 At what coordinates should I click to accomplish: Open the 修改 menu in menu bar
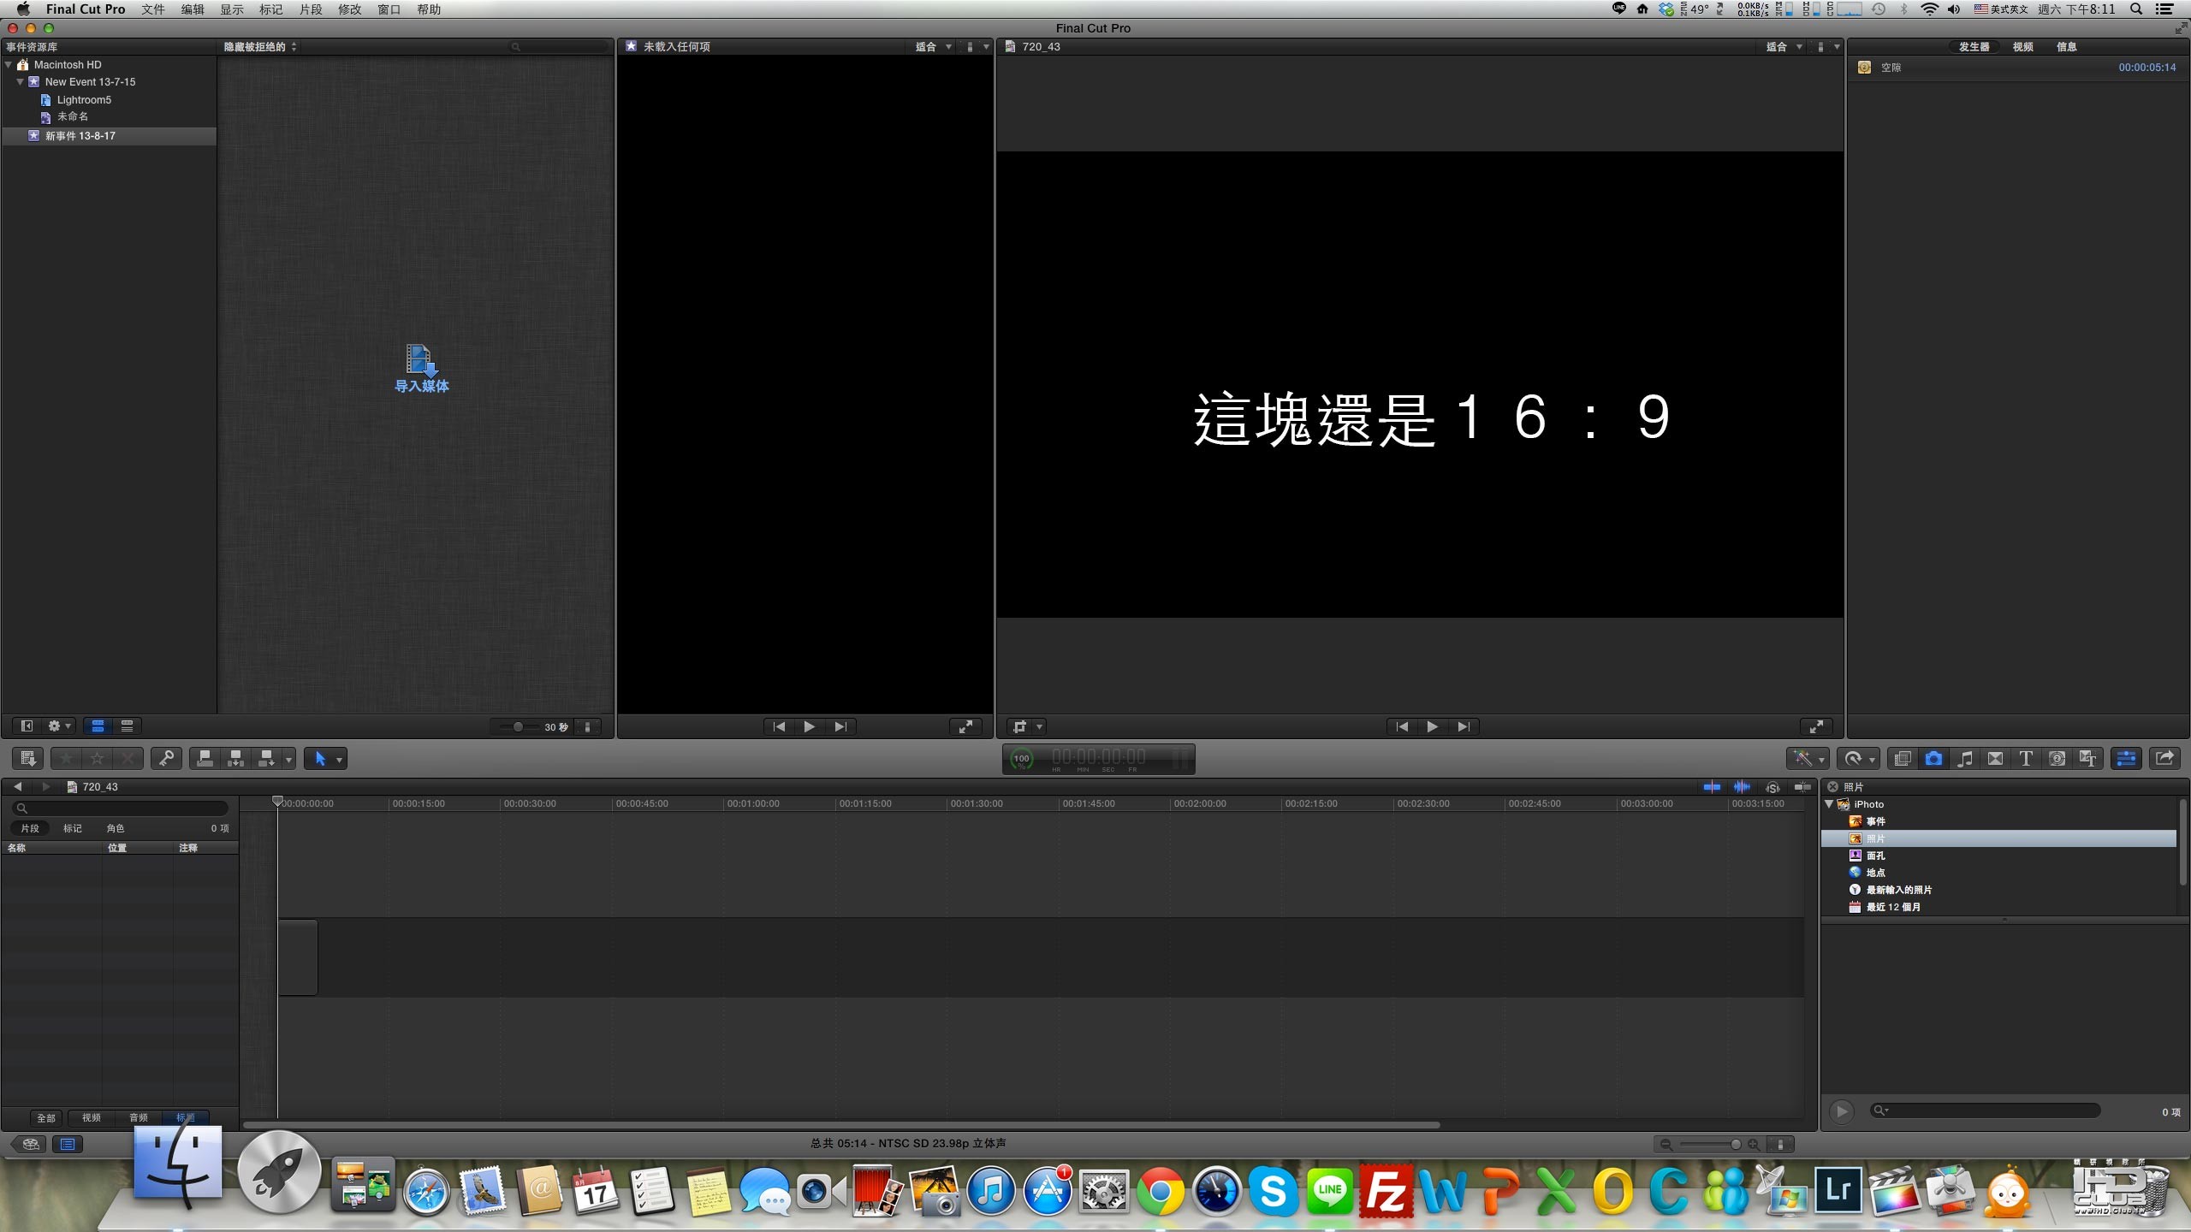coord(349,9)
